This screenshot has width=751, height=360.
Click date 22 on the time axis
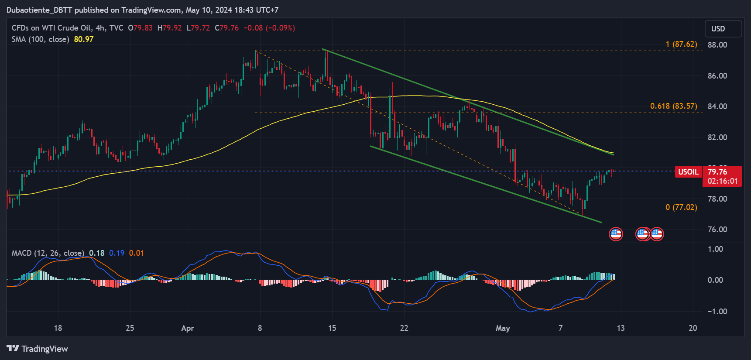[404, 328]
